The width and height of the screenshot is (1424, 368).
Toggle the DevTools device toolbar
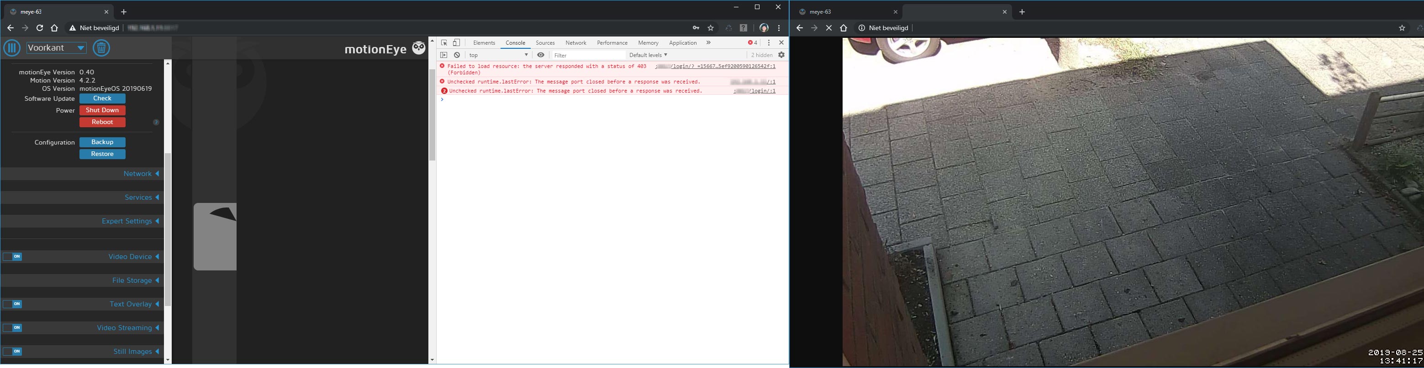(x=457, y=42)
